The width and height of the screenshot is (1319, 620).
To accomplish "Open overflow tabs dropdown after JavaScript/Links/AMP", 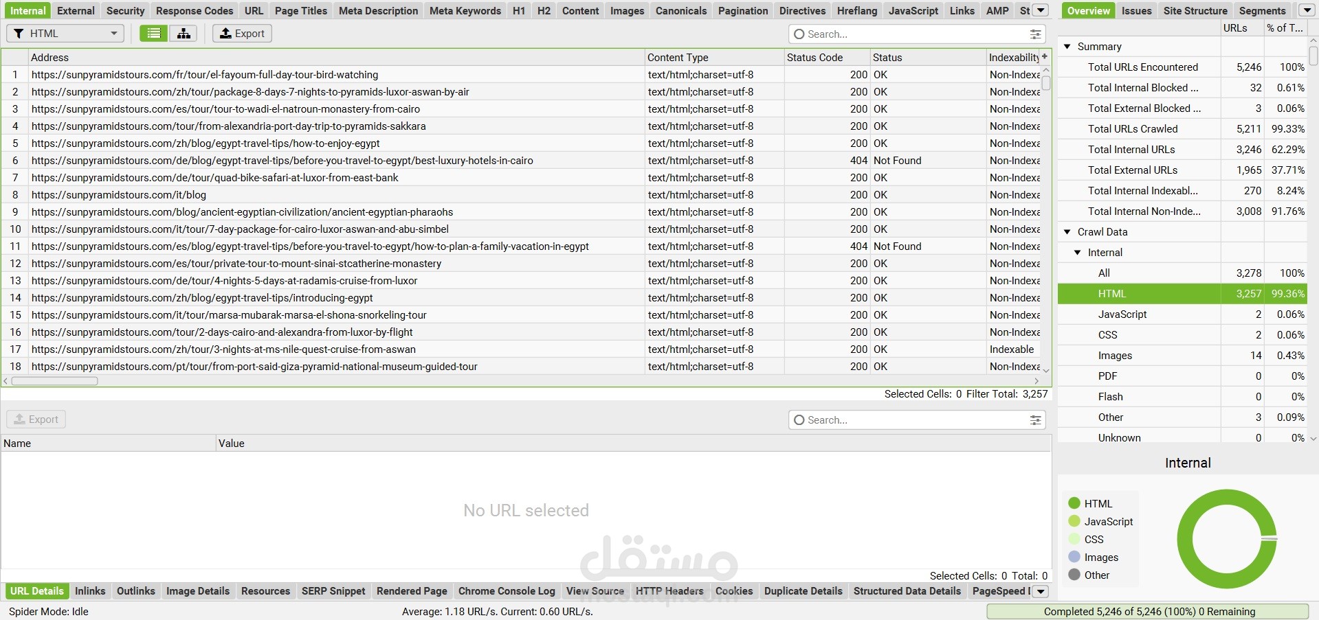I will point(1041,10).
